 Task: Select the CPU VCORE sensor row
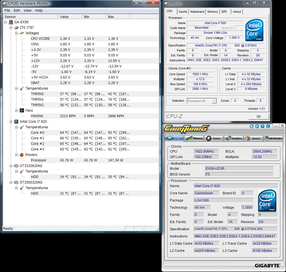[40, 39]
